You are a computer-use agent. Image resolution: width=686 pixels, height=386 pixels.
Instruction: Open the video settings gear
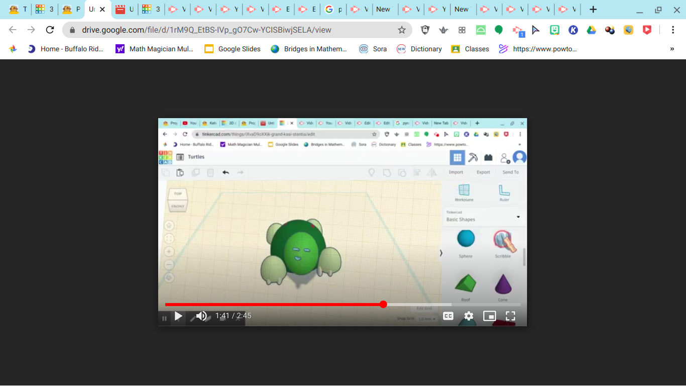pyautogui.click(x=469, y=316)
